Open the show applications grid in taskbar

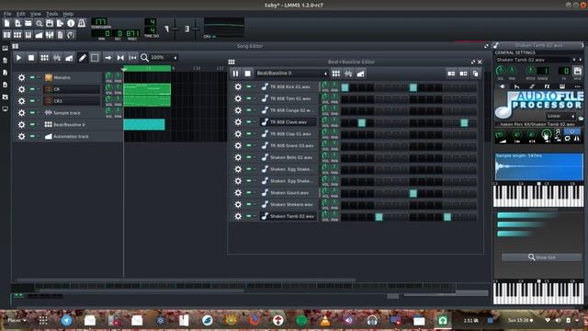pos(43,320)
